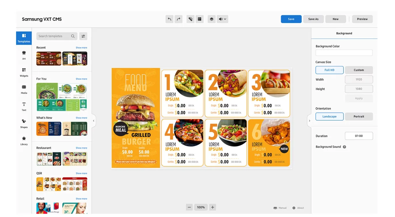Image resolution: width=395 pixels, height=217 pixels.
Task: Expand the sound volume dropdown
Action: 222,19
